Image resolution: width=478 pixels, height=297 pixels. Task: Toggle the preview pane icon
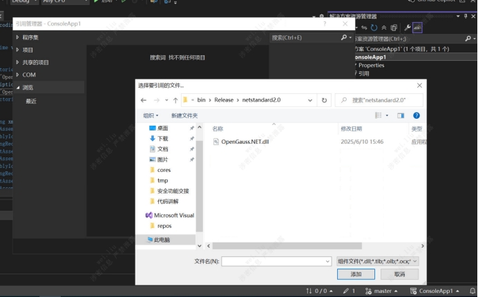[401, 115]
